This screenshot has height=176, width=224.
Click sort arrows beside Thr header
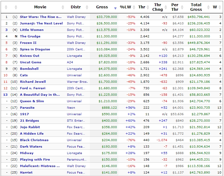(148, 7)
